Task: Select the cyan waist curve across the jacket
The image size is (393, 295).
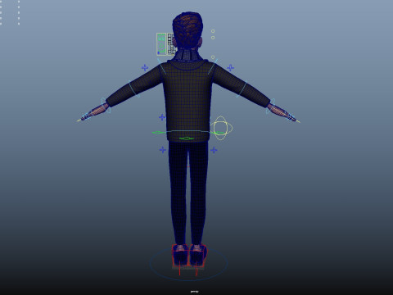Action: [187, 132]
